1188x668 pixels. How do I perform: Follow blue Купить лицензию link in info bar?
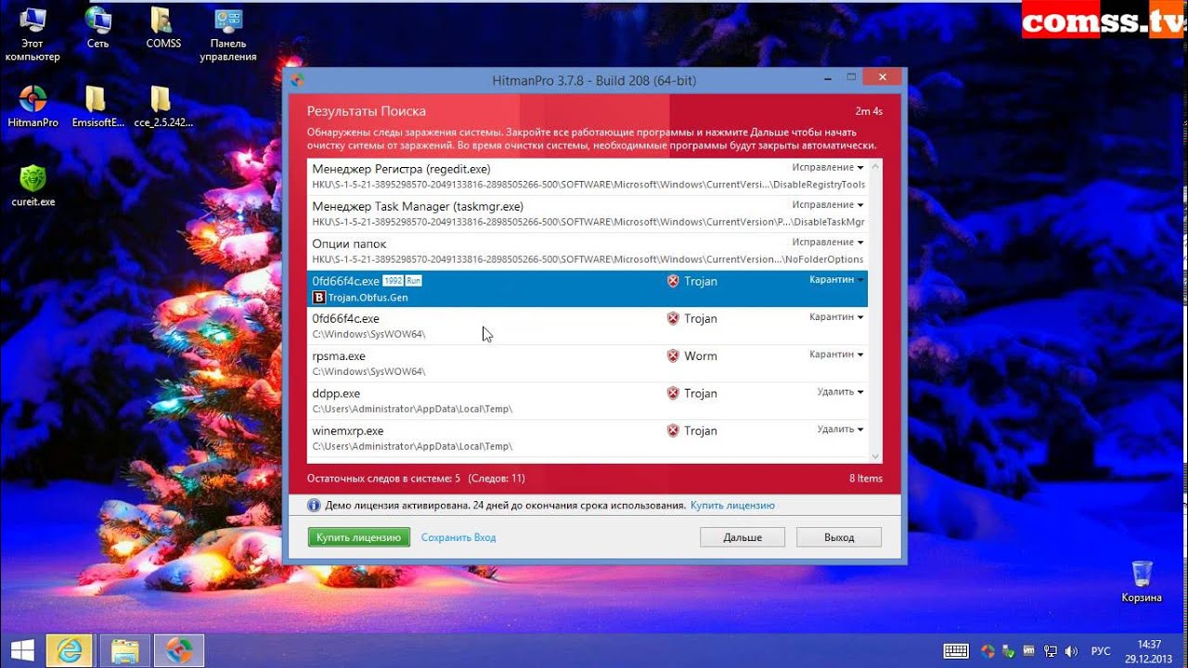pos(732,506)
